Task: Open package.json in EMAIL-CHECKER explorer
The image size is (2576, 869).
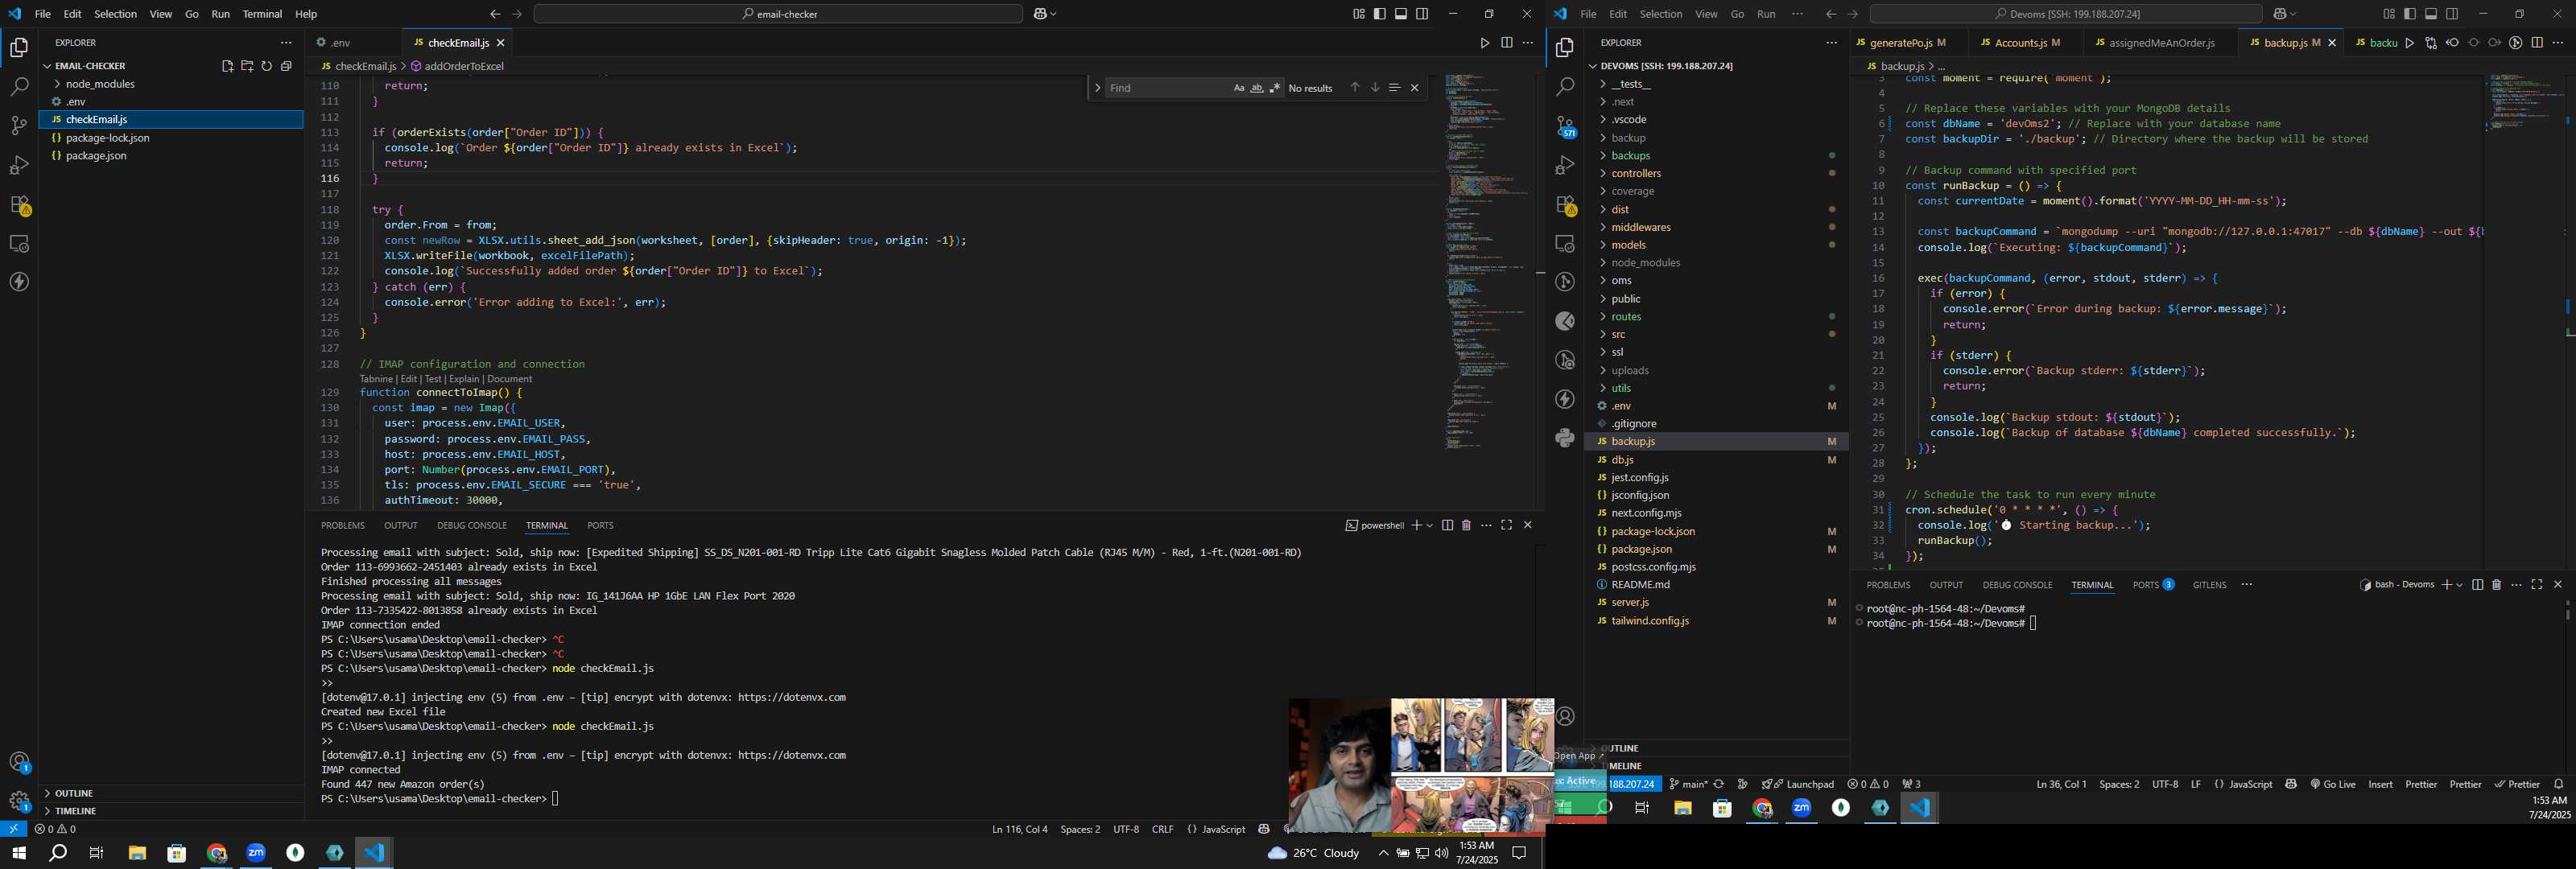Action: click(171, 156)
